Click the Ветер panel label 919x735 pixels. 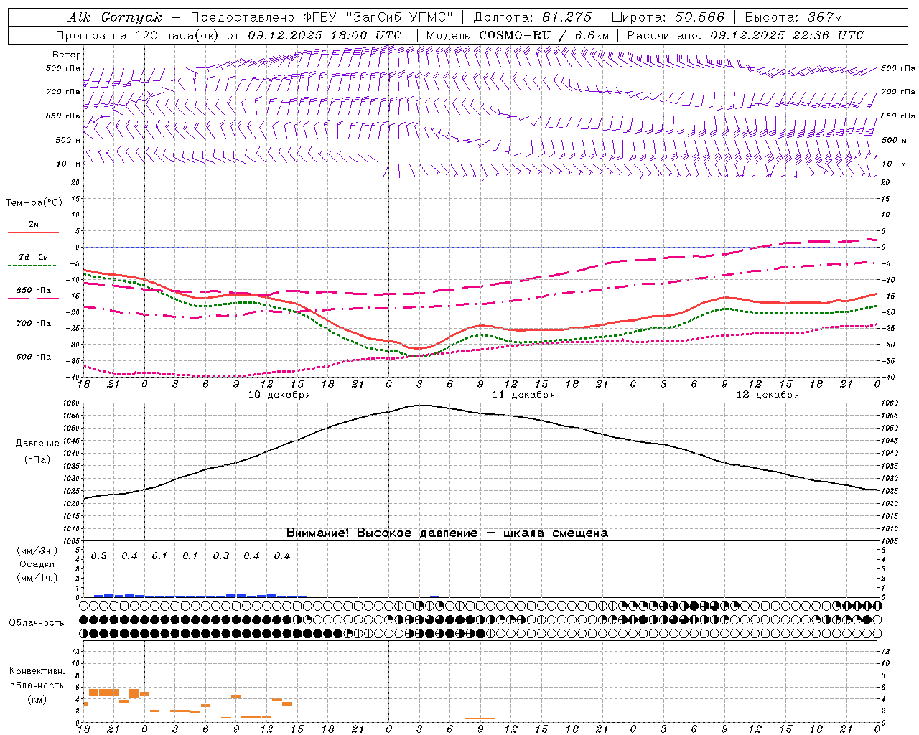point(67,55)
